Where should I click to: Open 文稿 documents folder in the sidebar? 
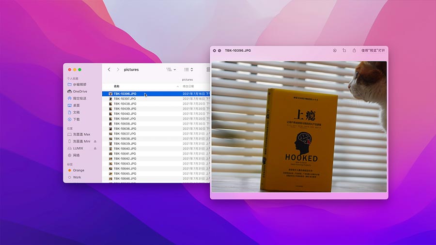click(76, 112)
